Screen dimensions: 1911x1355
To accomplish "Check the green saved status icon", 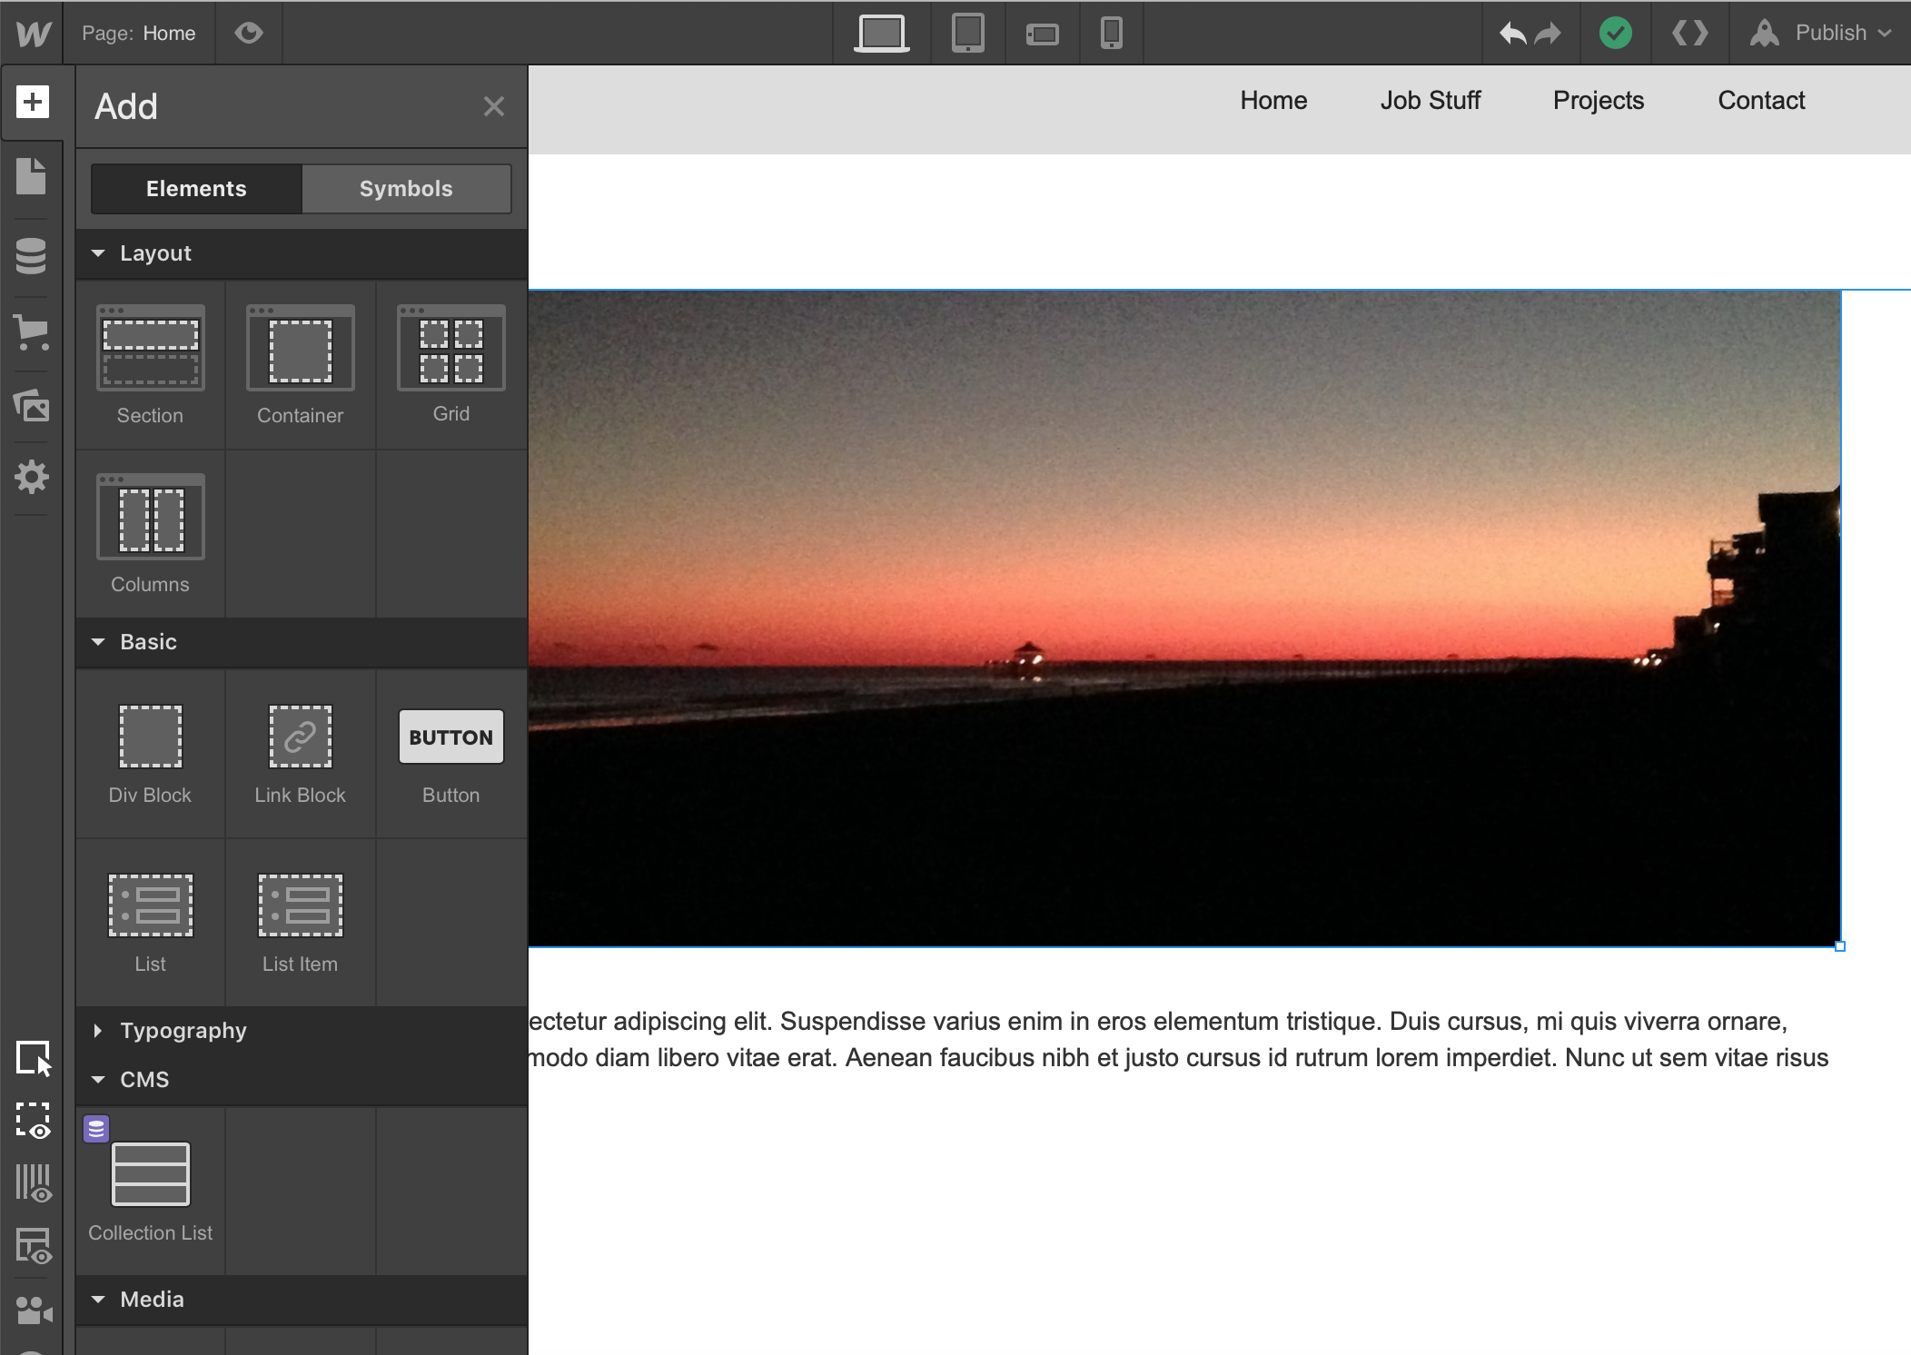I will coord(1615,34).
